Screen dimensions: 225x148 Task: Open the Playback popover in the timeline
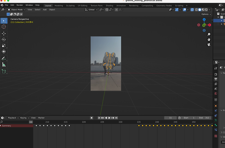point(13,118)
